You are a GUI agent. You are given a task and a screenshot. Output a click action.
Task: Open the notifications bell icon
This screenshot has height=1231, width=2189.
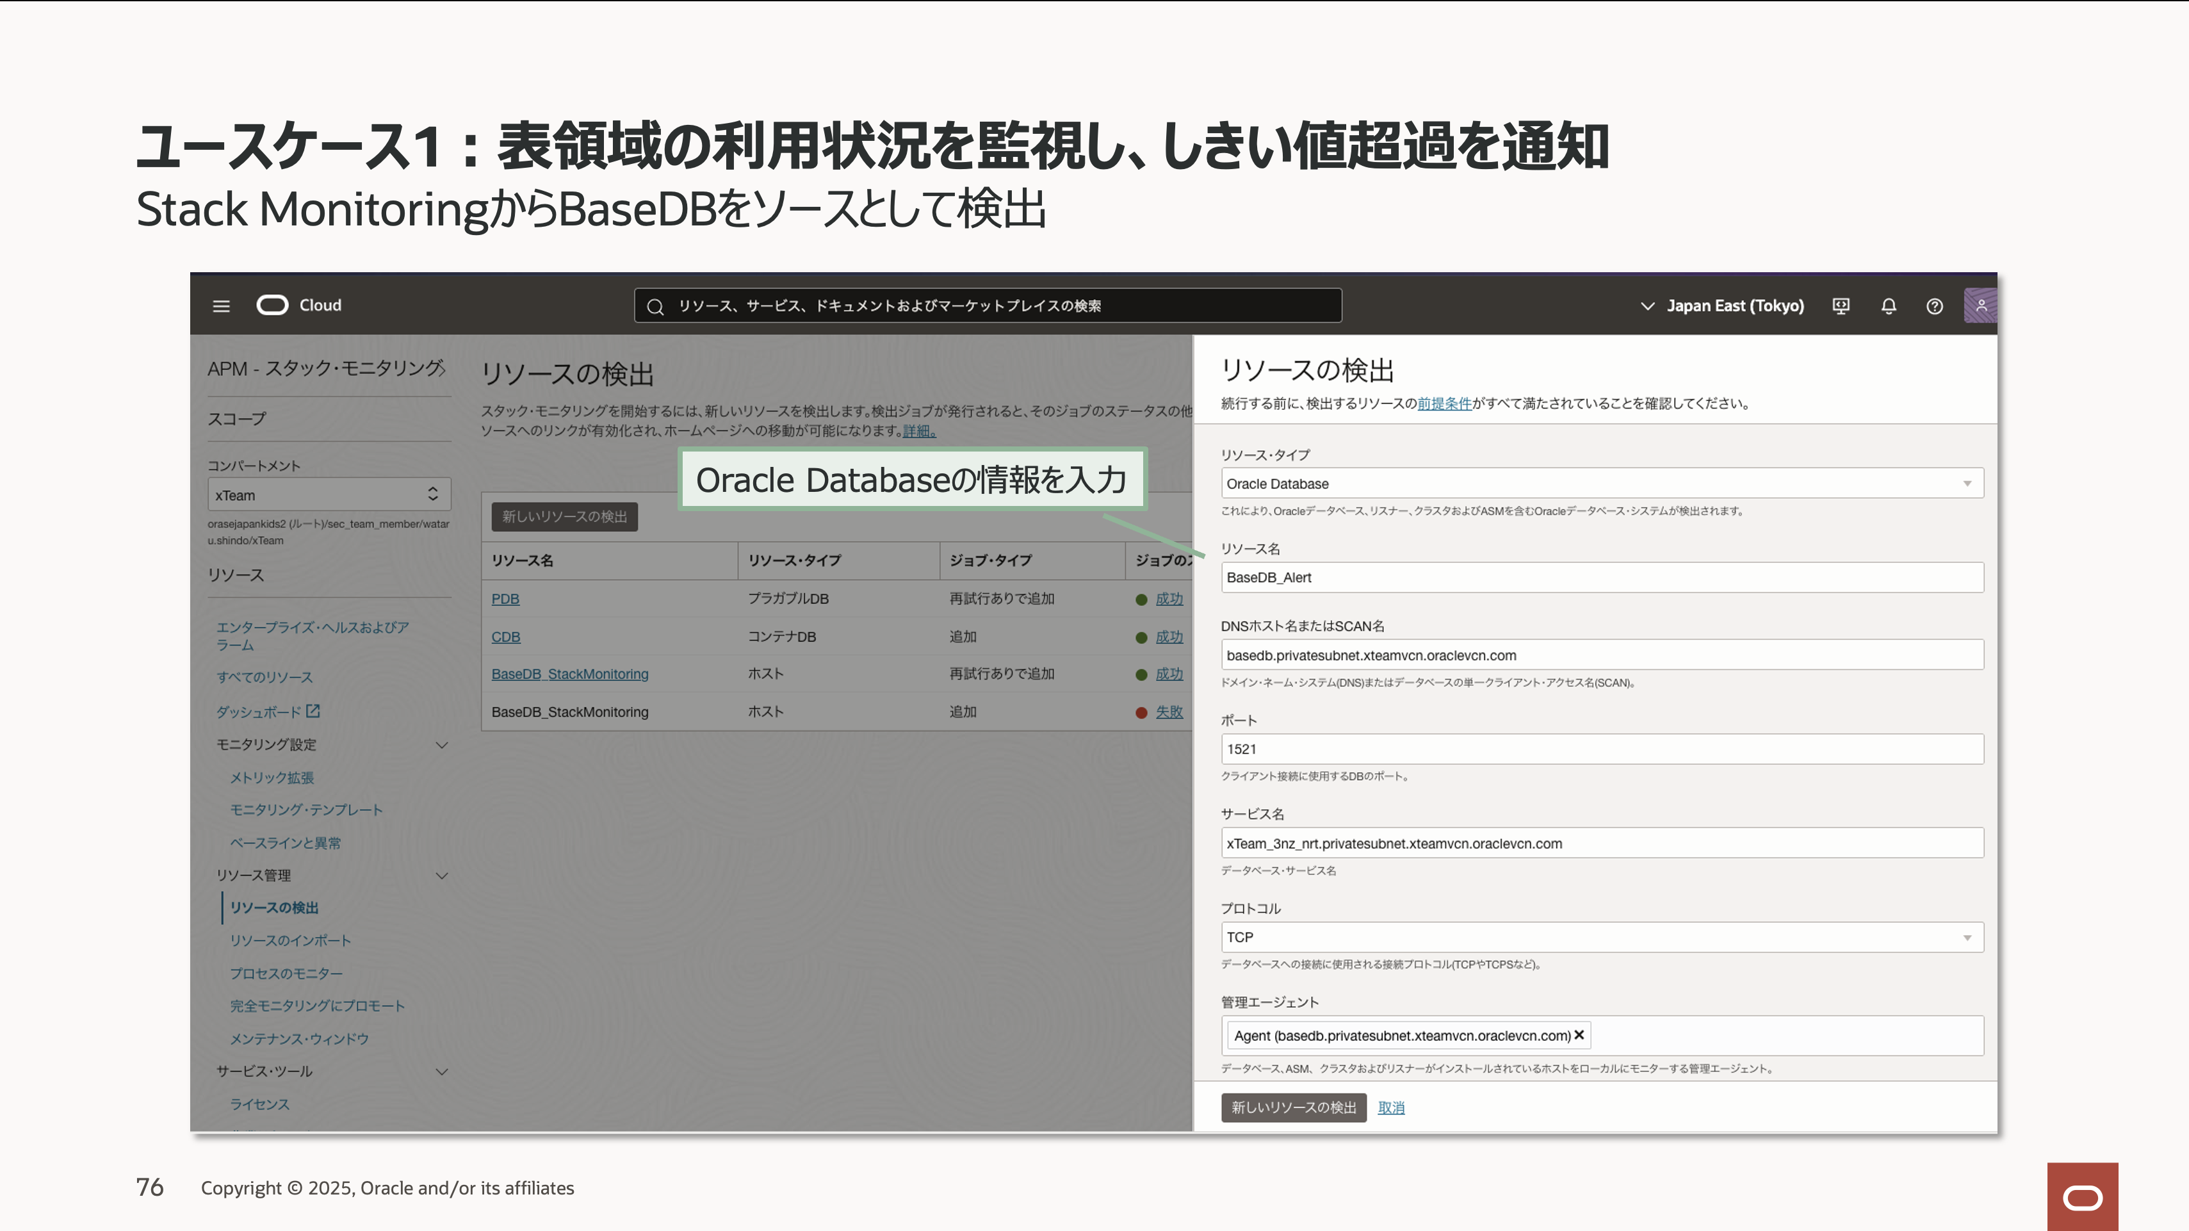point(1888,306)
